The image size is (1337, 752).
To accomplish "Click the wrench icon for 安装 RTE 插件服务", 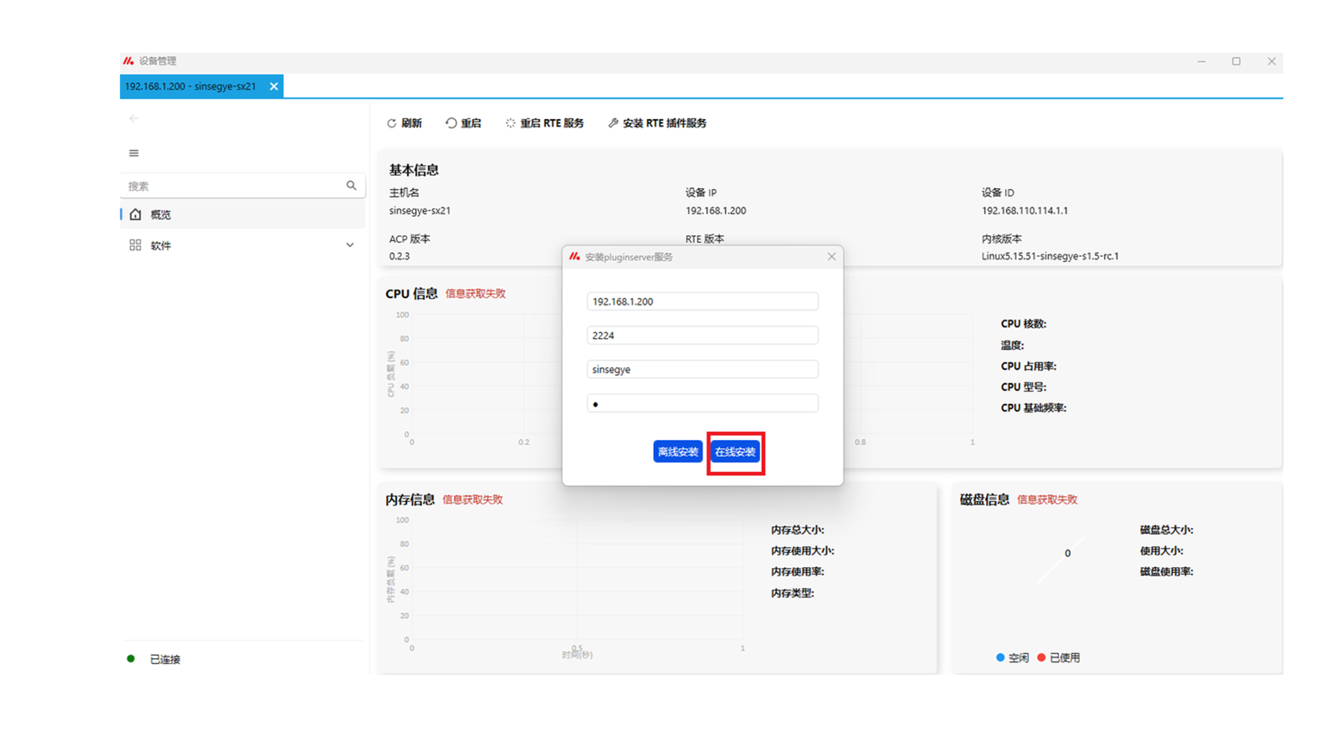I will tap(613, 123).
